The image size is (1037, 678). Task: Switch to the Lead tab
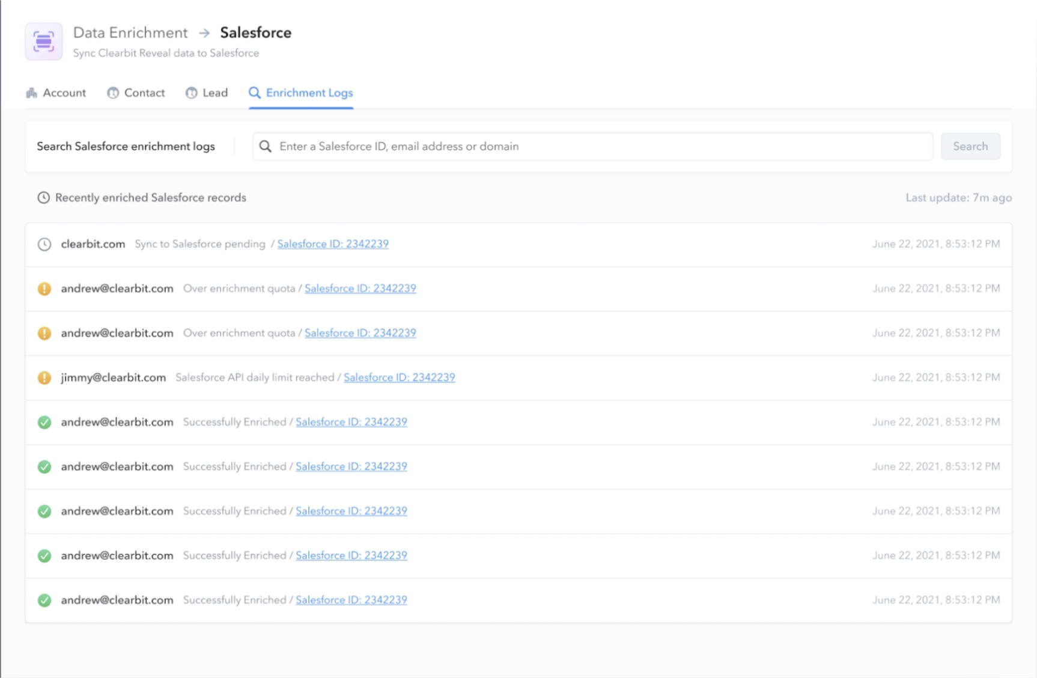(x=207, y=93)
